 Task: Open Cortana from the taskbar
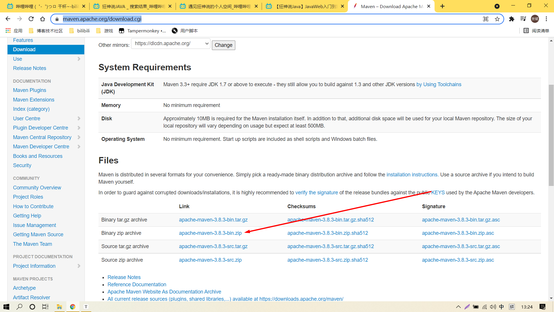pyautogui.click(x=32, y=307)
